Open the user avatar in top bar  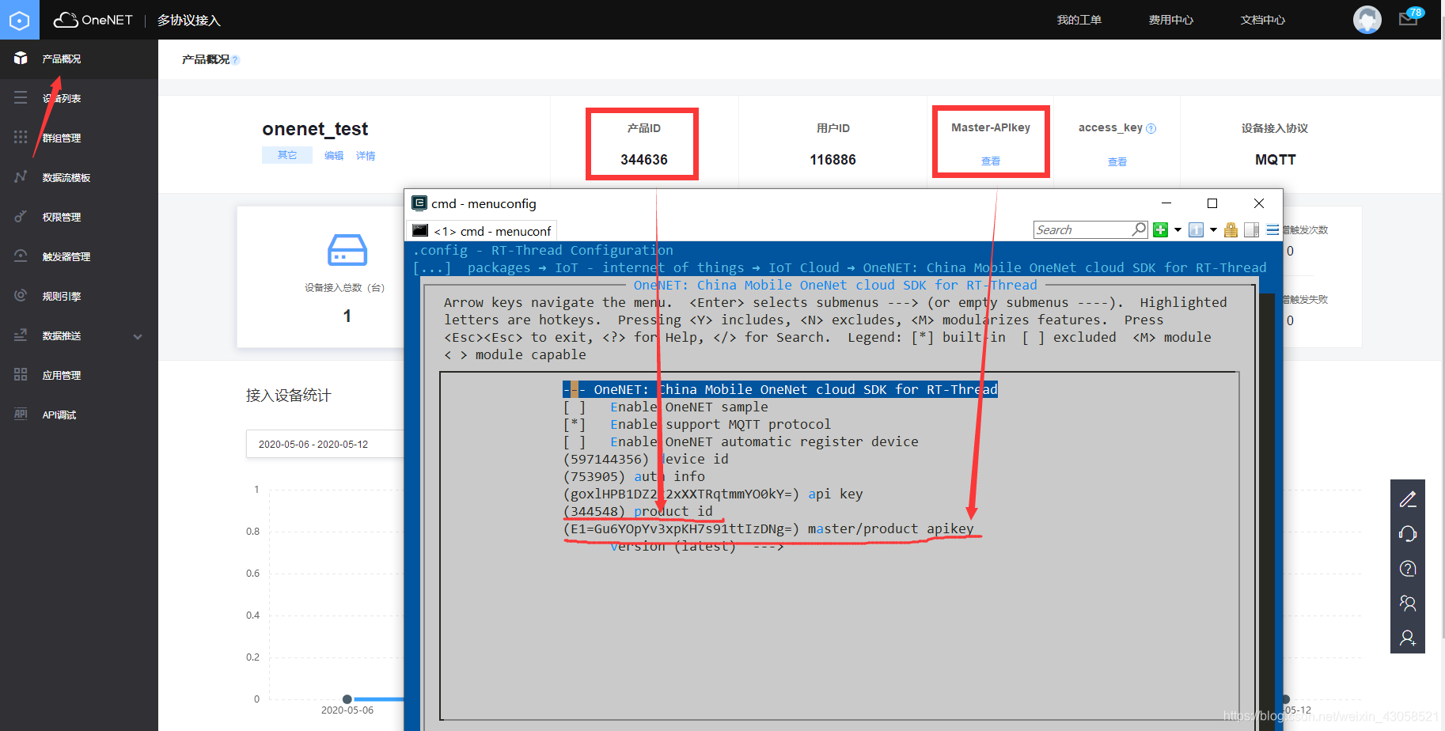tap(1367, 20)
